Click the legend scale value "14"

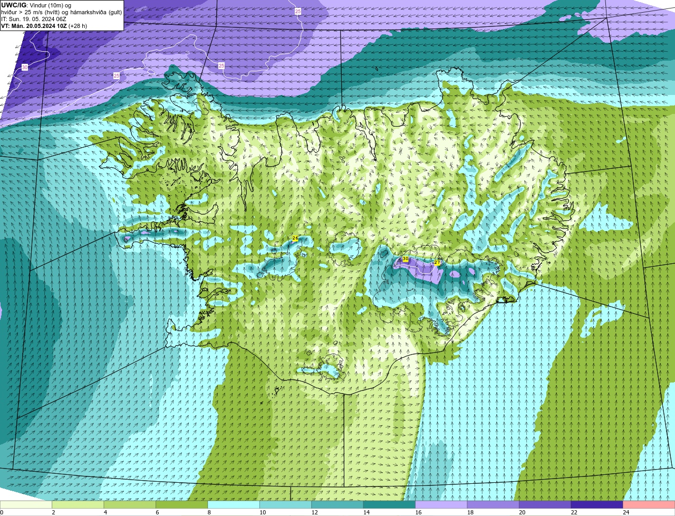click(366, 512)
